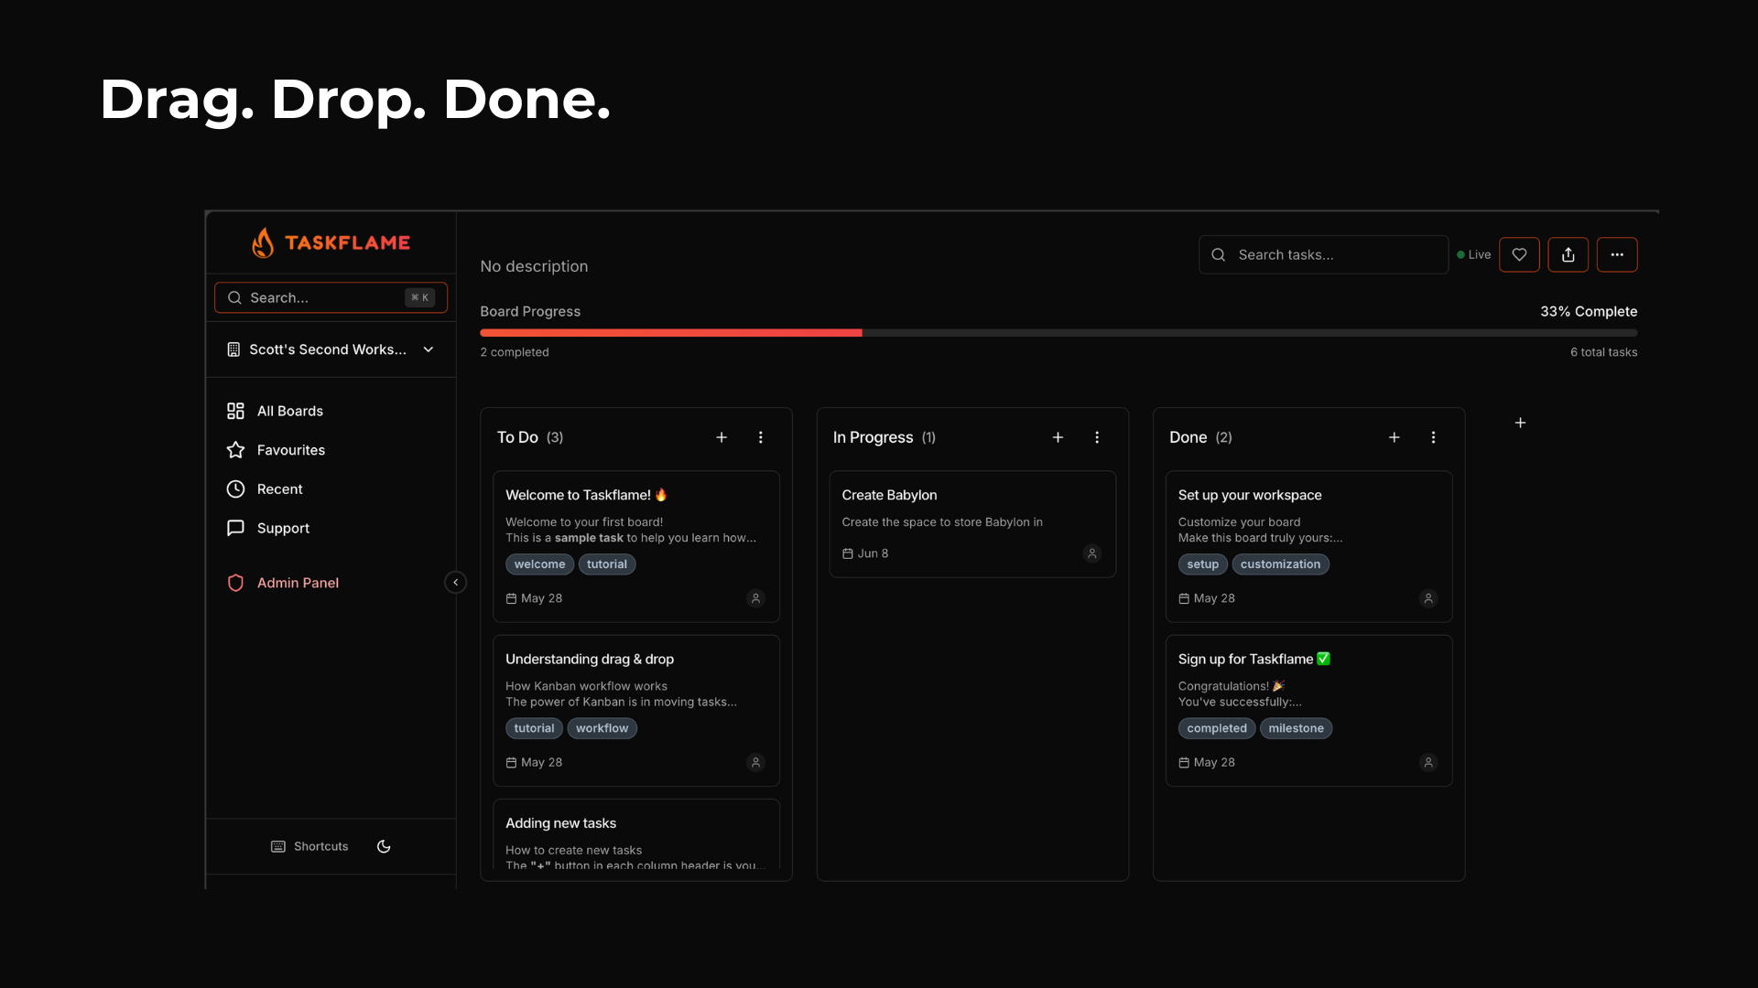This screenshot has width=1758, height=988.
Task: Click the share board icon
Action: pyautogui.click(x=1568, y=254)
